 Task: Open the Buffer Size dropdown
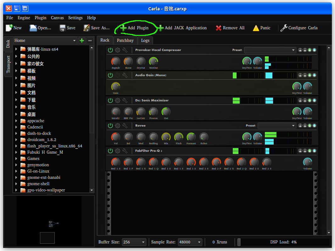point(134,242)
